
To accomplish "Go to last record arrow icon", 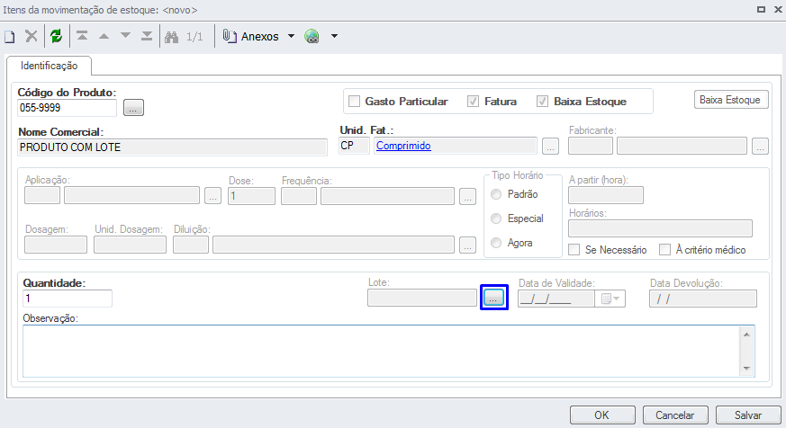I will click(147, 36).
